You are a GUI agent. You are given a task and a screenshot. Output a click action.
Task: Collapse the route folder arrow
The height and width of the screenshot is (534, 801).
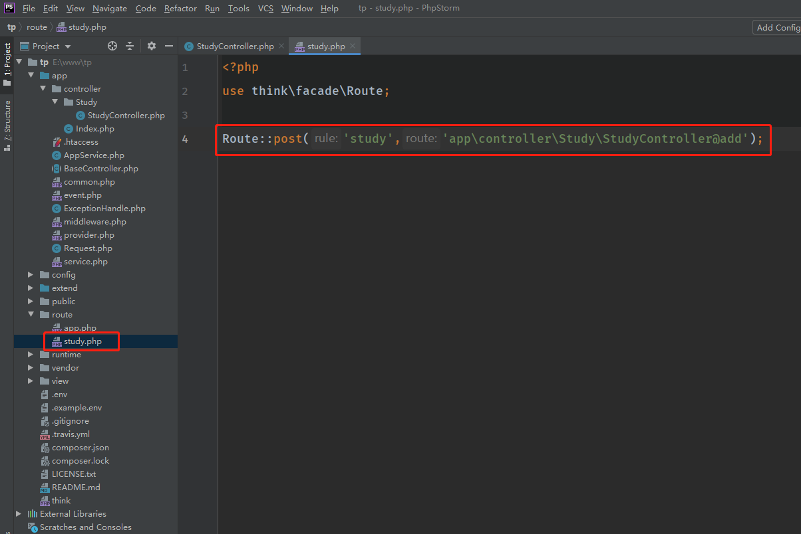(31, 314)
